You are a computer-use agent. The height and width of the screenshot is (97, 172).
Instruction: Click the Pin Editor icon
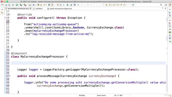(133, 5)
